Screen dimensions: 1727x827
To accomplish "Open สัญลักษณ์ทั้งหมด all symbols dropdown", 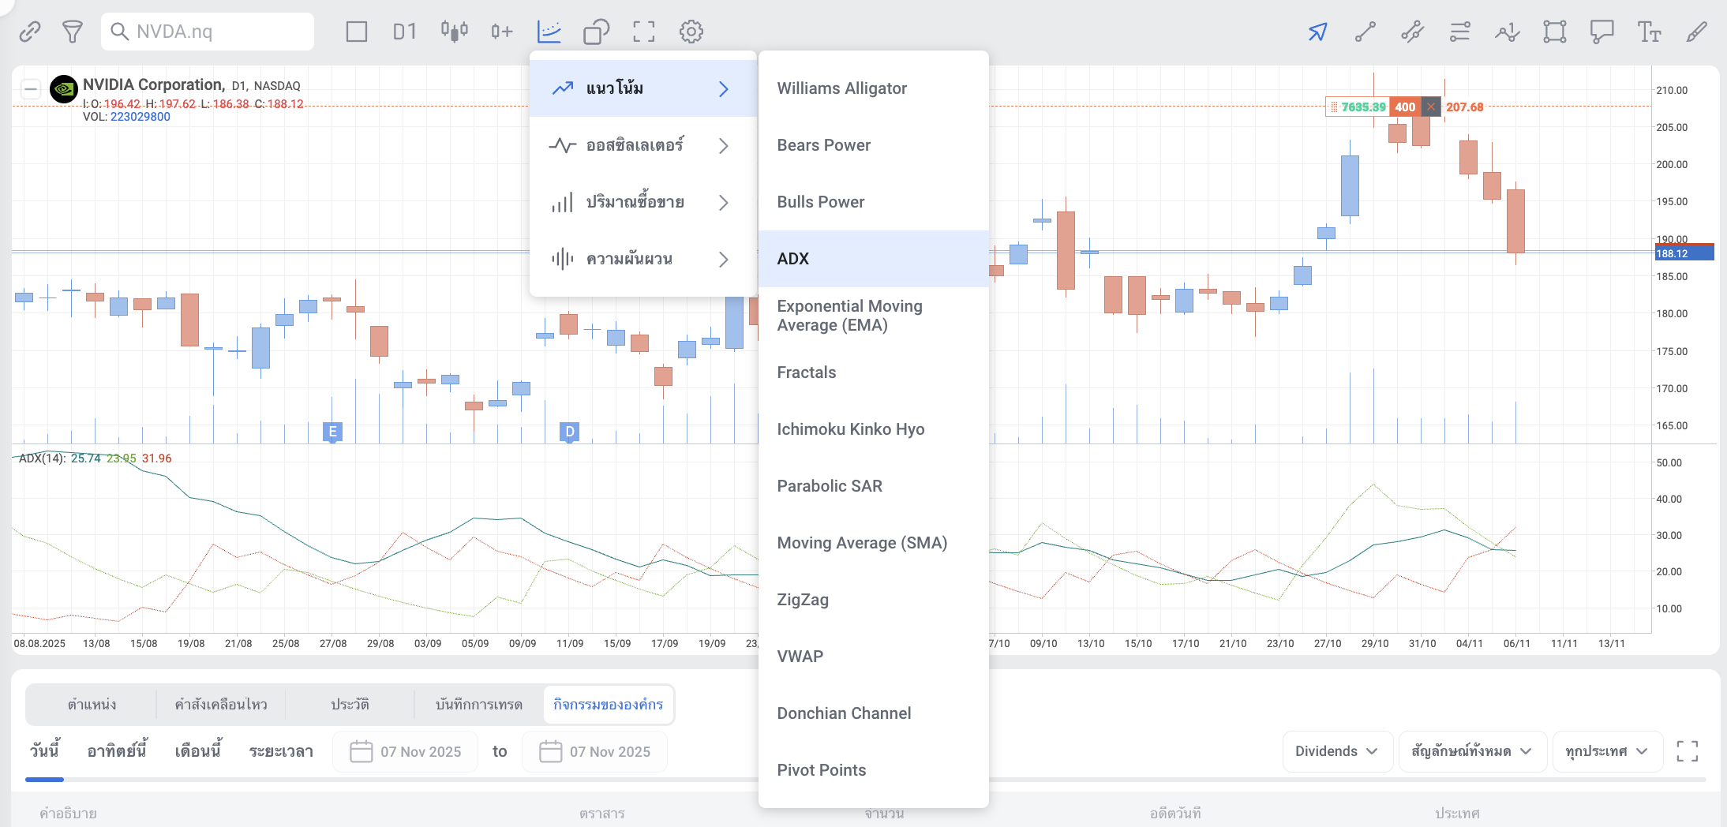I will coord(1471,751).
